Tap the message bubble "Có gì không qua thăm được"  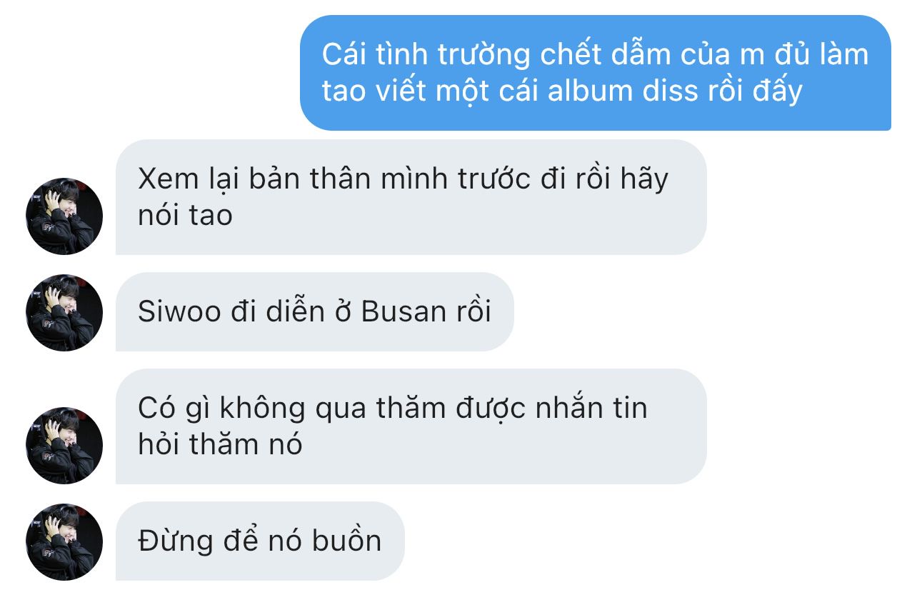coord(411,426)
